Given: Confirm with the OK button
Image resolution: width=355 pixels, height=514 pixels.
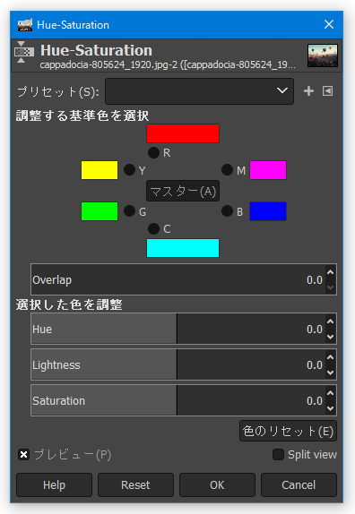Looking at the screenshot, I should click(x=217, y=484).
